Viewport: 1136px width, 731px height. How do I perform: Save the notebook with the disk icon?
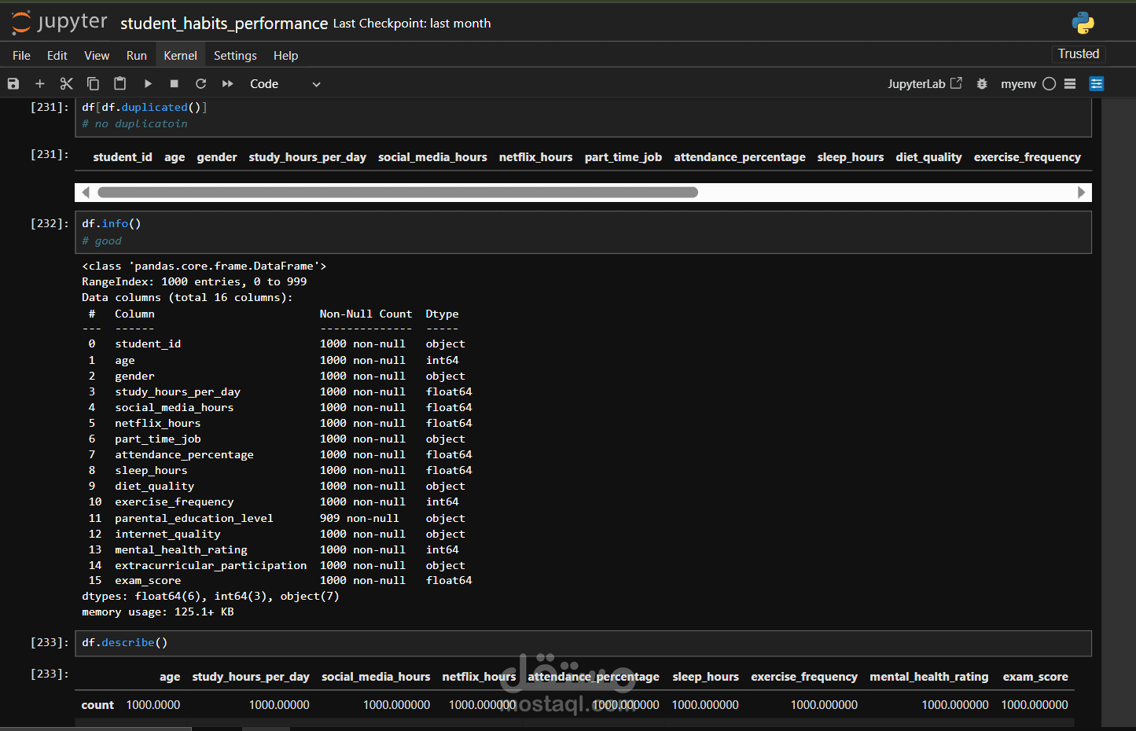pos(13,83)
